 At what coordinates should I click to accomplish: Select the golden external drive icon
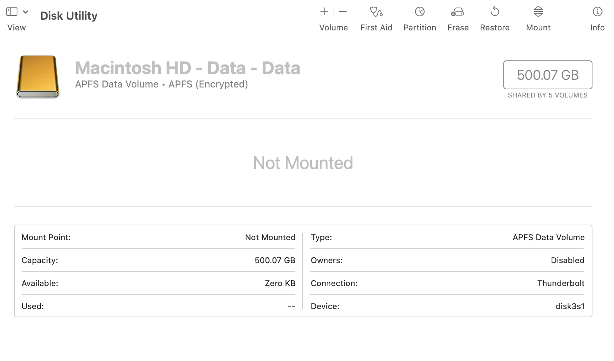(38, 76)
